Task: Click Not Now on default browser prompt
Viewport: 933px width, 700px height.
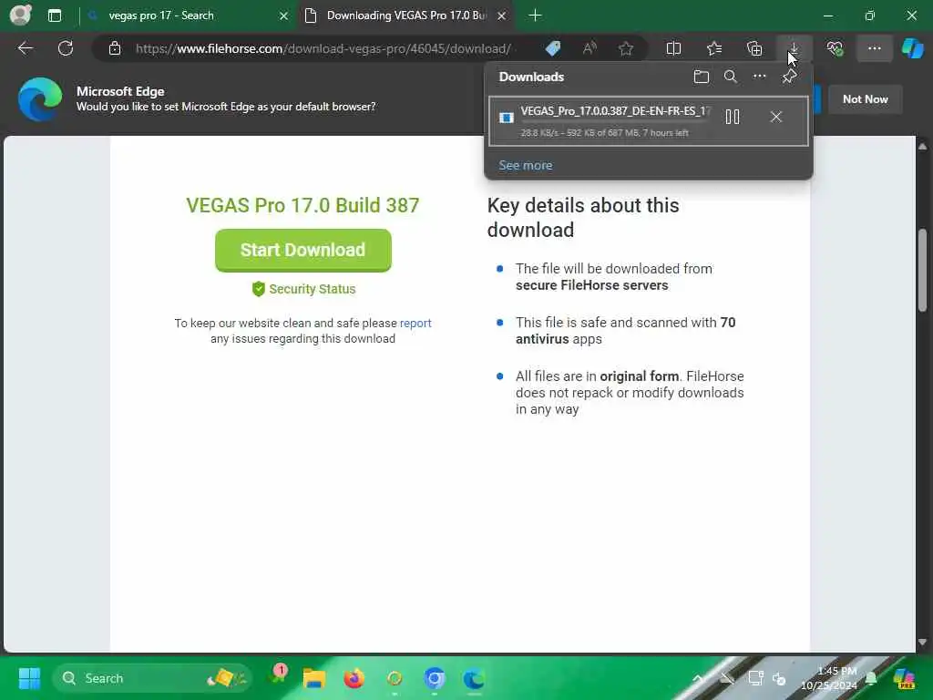Action: (866, 99)
